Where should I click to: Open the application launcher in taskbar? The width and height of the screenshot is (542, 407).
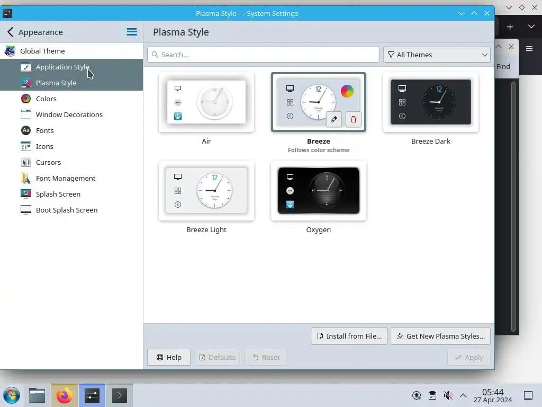(12, 395)
